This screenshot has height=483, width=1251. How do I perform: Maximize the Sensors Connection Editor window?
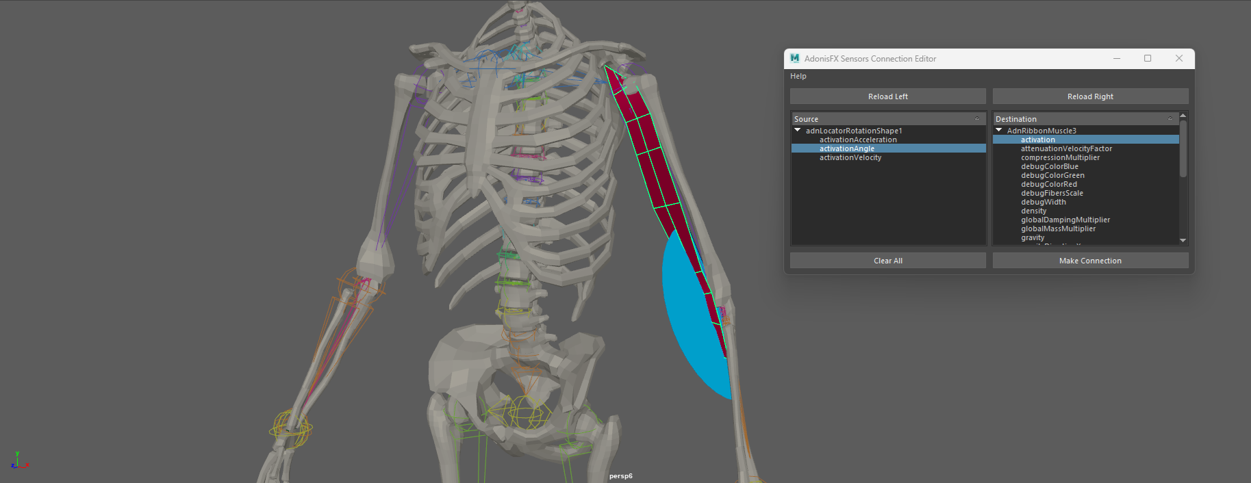(x=1148, y=59)
